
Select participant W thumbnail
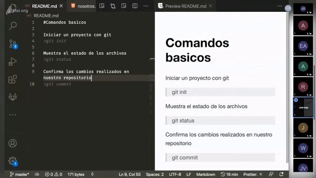click(x=303, y=148)
